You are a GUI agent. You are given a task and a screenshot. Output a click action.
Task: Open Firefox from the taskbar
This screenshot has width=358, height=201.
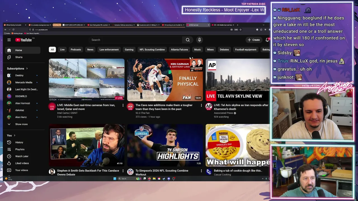149,179
